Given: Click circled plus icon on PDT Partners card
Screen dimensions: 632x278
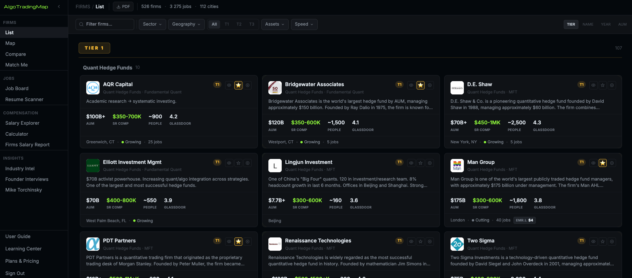Looking at the screenshot, I should (x=248, y=241).
